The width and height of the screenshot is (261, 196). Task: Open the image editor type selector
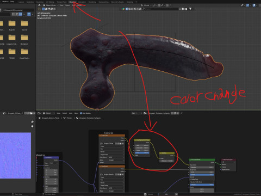(x=4, y=113)
